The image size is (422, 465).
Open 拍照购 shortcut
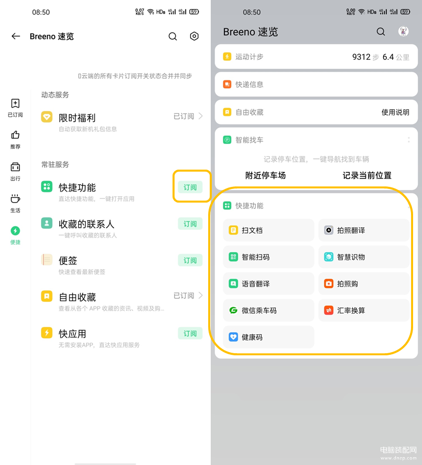click(x=364, y=283)
